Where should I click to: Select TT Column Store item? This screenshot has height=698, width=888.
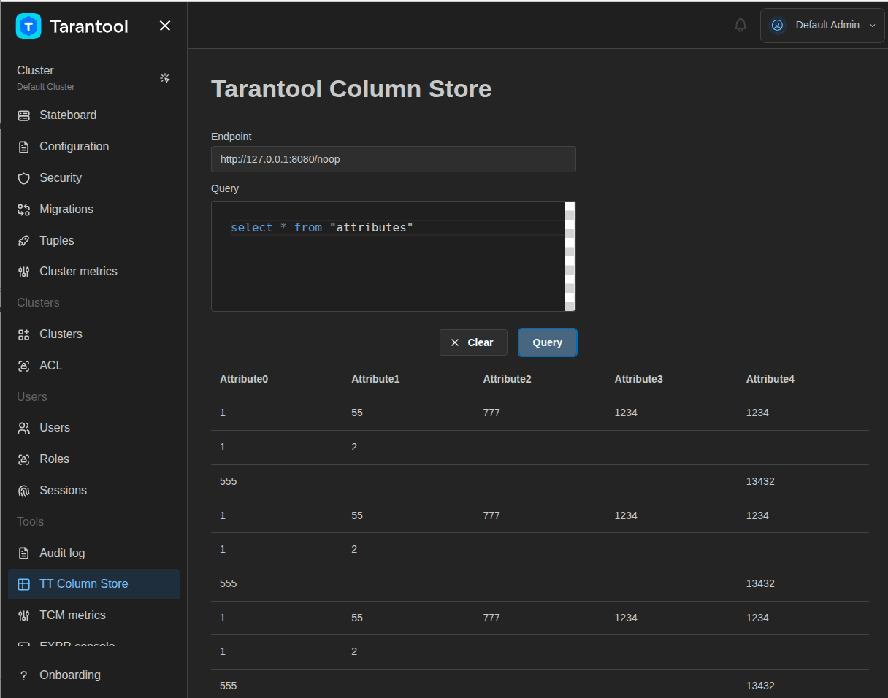pyautogui.click(x=93, y=584)
